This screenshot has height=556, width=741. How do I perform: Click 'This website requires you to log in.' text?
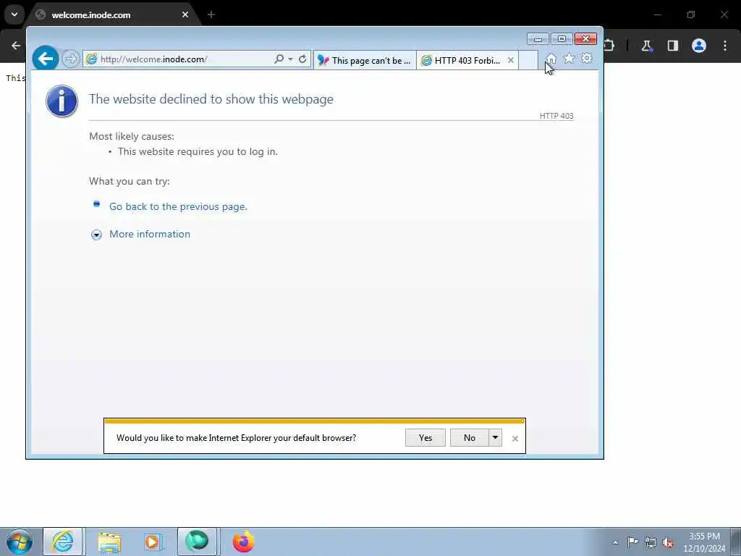pyautogui.click(x=198, y=152)
